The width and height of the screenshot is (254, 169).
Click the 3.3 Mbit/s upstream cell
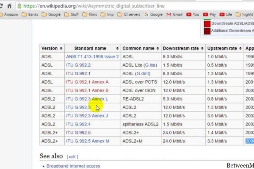point(225,141)
